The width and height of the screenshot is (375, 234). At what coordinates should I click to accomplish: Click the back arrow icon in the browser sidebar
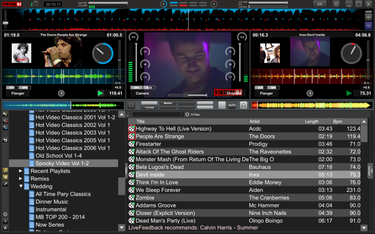tap(5, 140)
